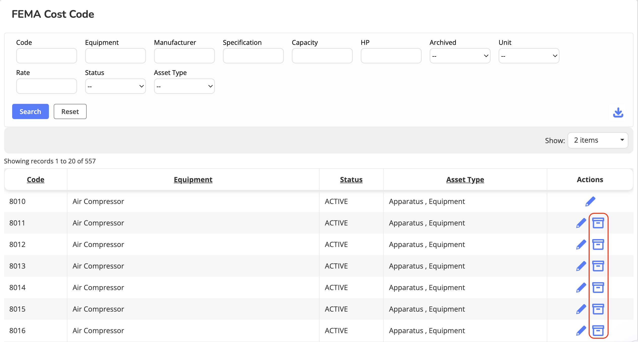Open the Status filter dropdown
Image resolution: width=638 pixels, height=342 pixels.
pyautogui.click(x=115, y=86)
